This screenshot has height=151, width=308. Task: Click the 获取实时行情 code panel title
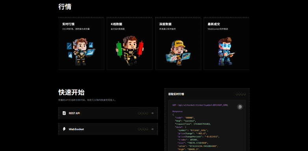[x=176, y=94]
